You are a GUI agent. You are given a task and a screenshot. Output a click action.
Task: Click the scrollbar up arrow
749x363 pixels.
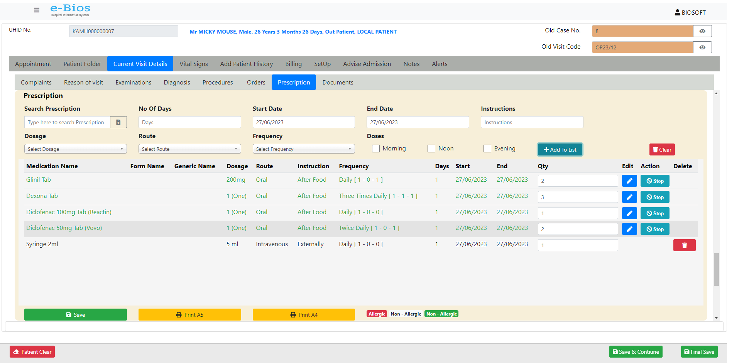point(716,93)
